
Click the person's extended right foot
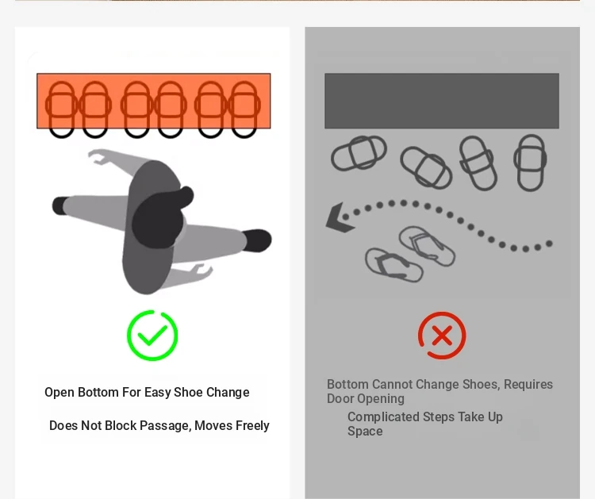point(257,240)
